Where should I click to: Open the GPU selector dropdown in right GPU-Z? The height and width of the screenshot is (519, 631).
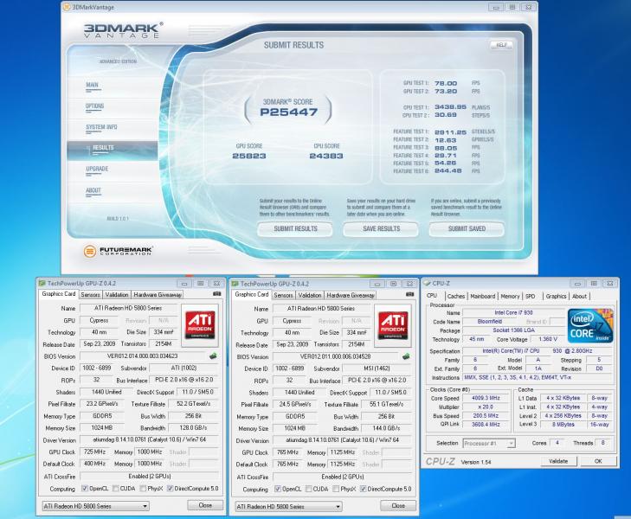[x=288, y=507]
